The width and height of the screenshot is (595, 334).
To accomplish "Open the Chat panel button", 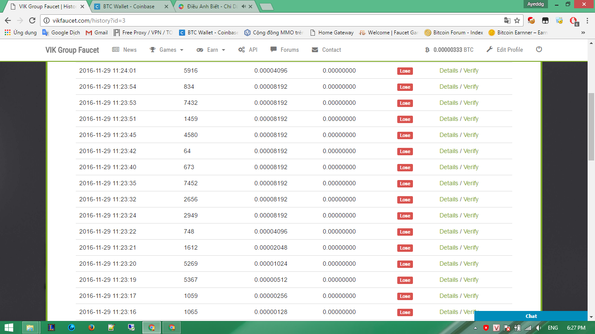I will point(531,316).
